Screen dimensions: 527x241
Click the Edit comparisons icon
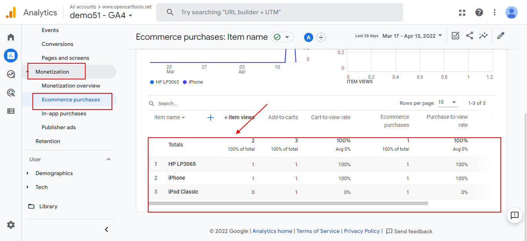[456, 36]
